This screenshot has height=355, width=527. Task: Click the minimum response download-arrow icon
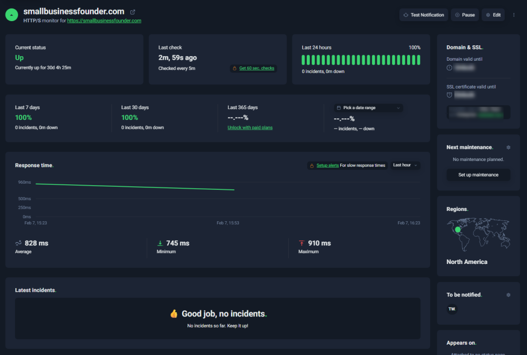pos(160,243)
